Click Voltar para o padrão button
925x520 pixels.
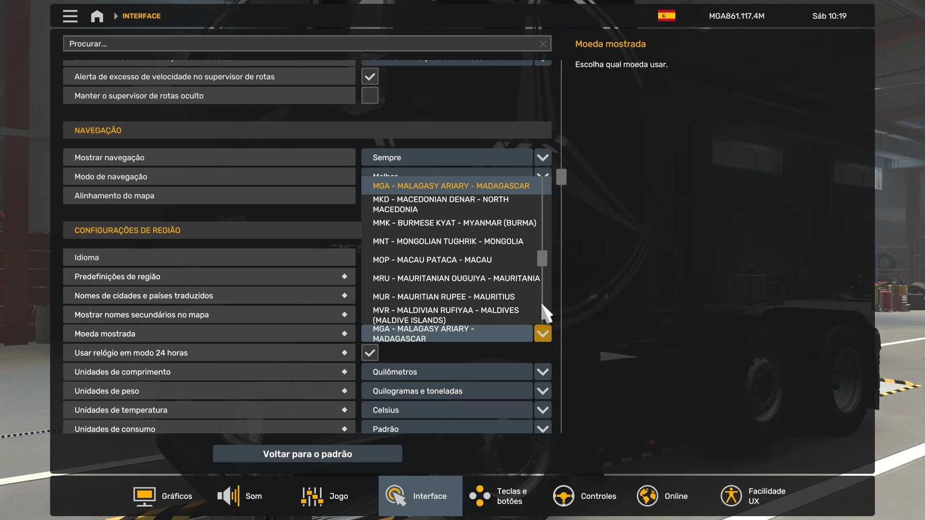[307, 454]
